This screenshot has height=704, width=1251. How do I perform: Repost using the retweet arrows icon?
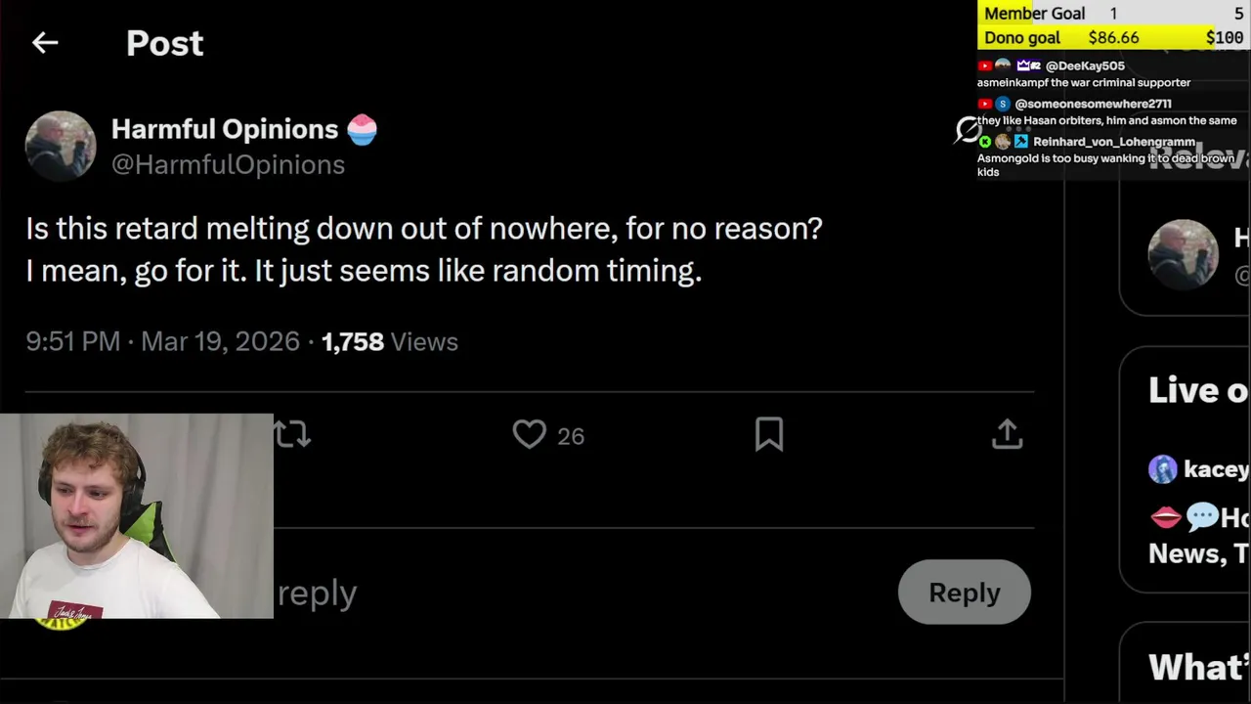292,434
